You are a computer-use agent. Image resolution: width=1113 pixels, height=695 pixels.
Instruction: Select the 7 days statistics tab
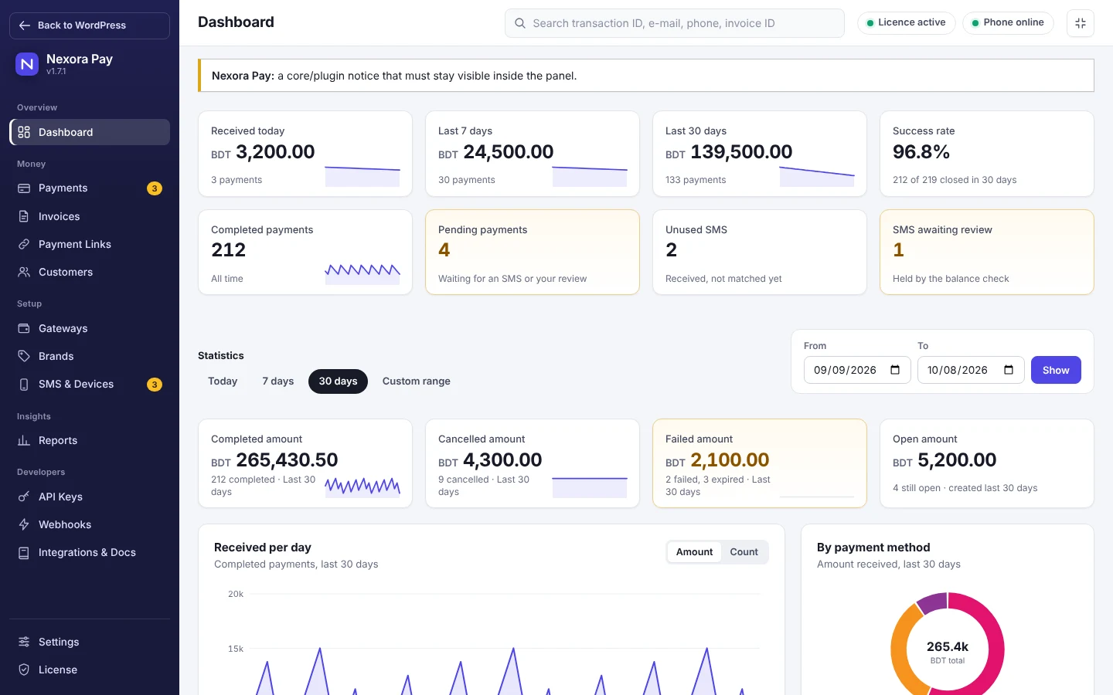[278, 381]
